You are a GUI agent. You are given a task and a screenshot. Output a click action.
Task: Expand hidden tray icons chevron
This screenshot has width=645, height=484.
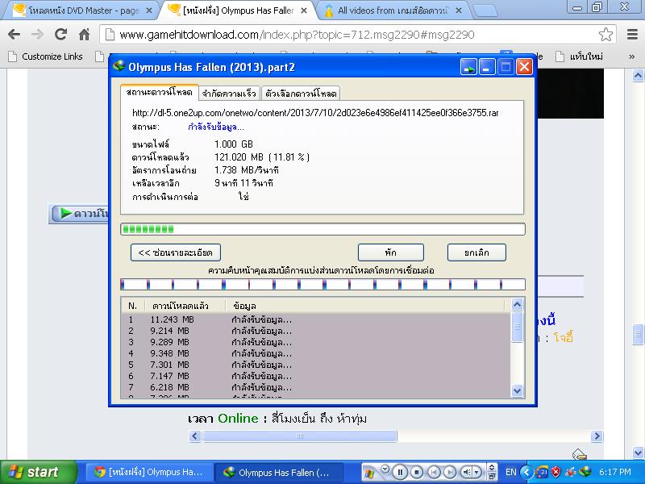pos(527,472)
